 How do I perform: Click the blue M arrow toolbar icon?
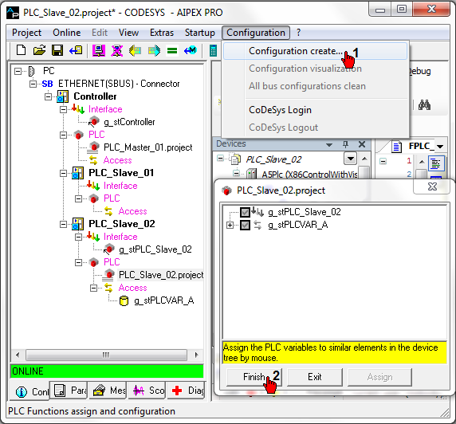(x=191, y=50)
